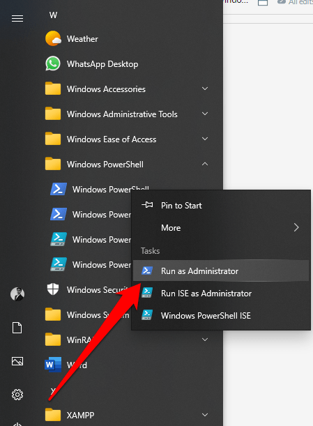Click the first Windows PowerShell app icon
This screenshot has height=426, width=313.
point(59,189)
